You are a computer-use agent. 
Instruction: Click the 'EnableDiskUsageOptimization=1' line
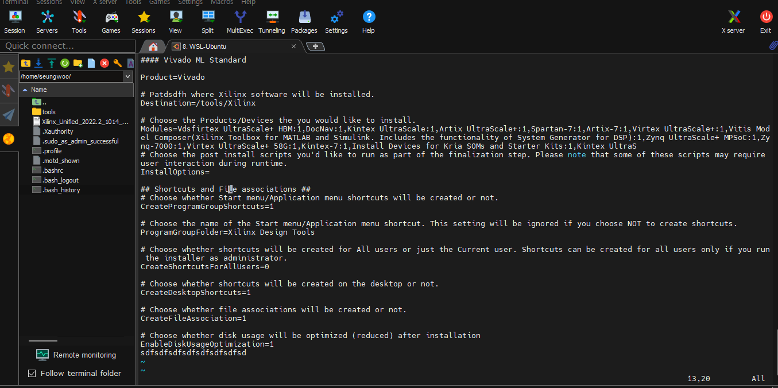click(x=207, y=344)
